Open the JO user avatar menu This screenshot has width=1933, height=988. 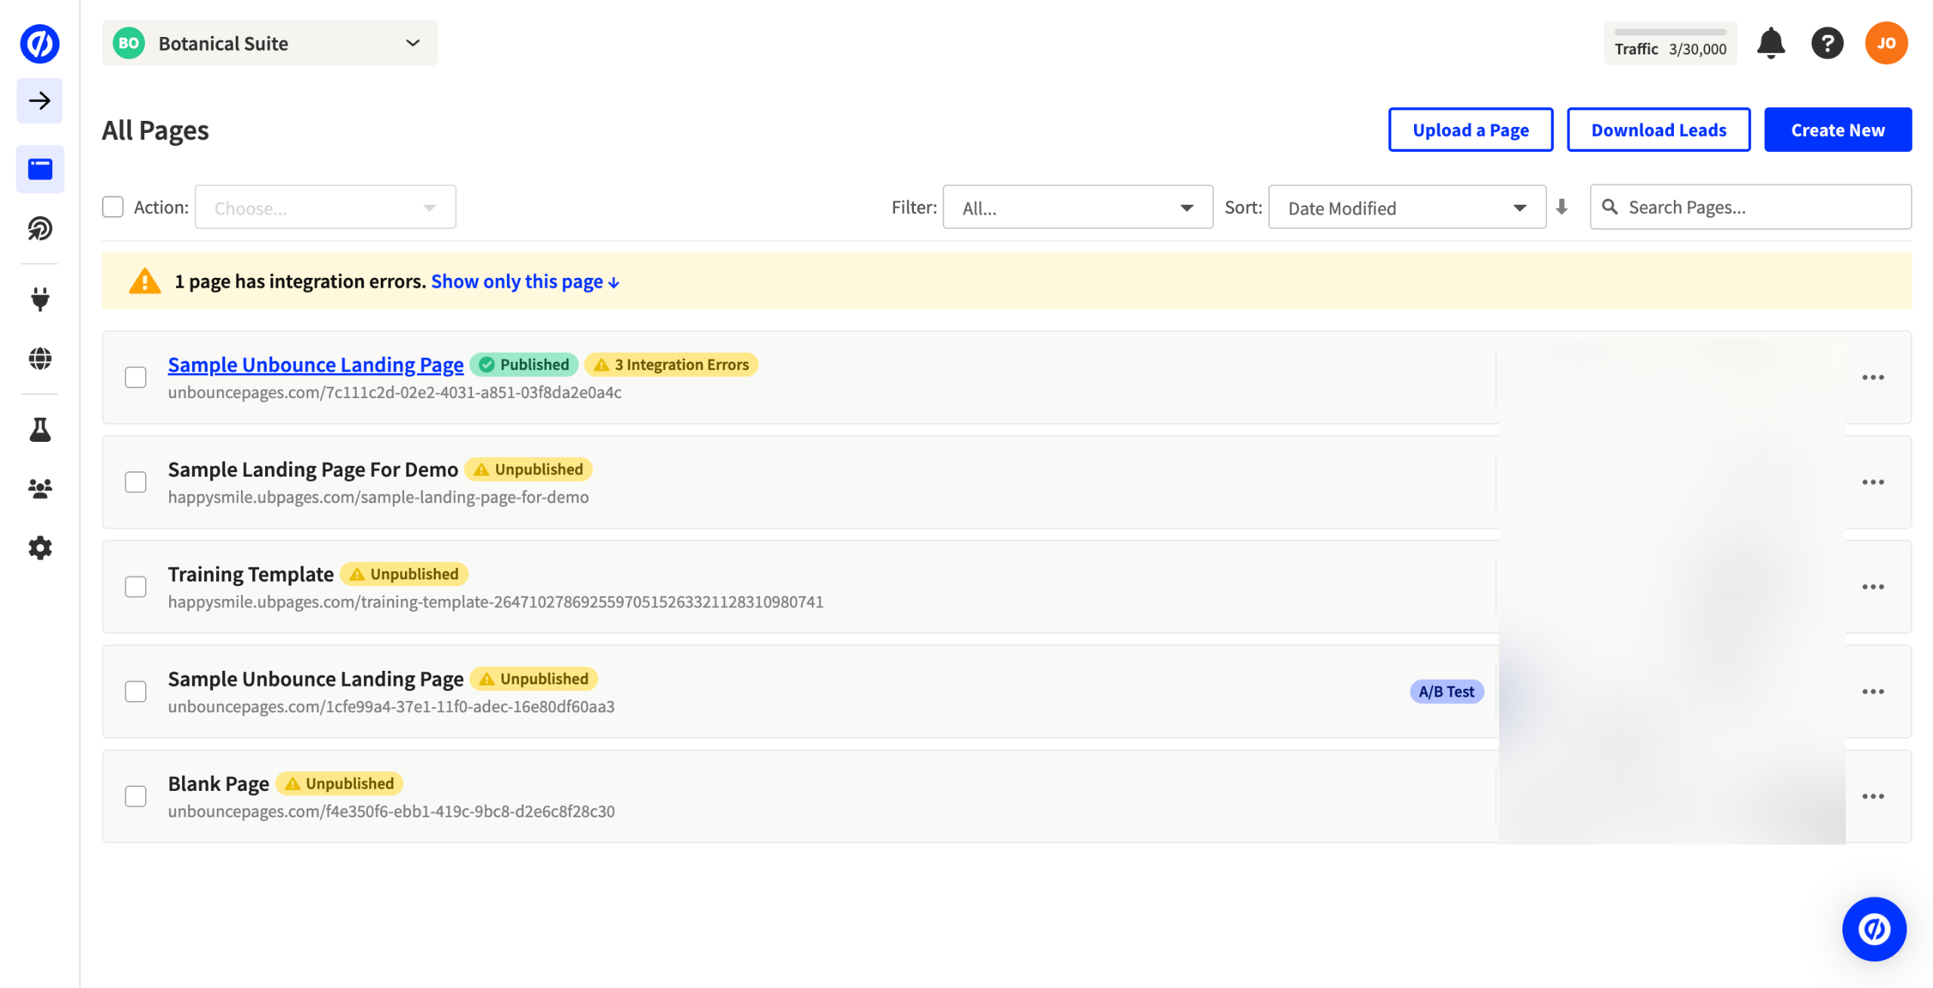pyautogui.click(x=1885, y=43)
